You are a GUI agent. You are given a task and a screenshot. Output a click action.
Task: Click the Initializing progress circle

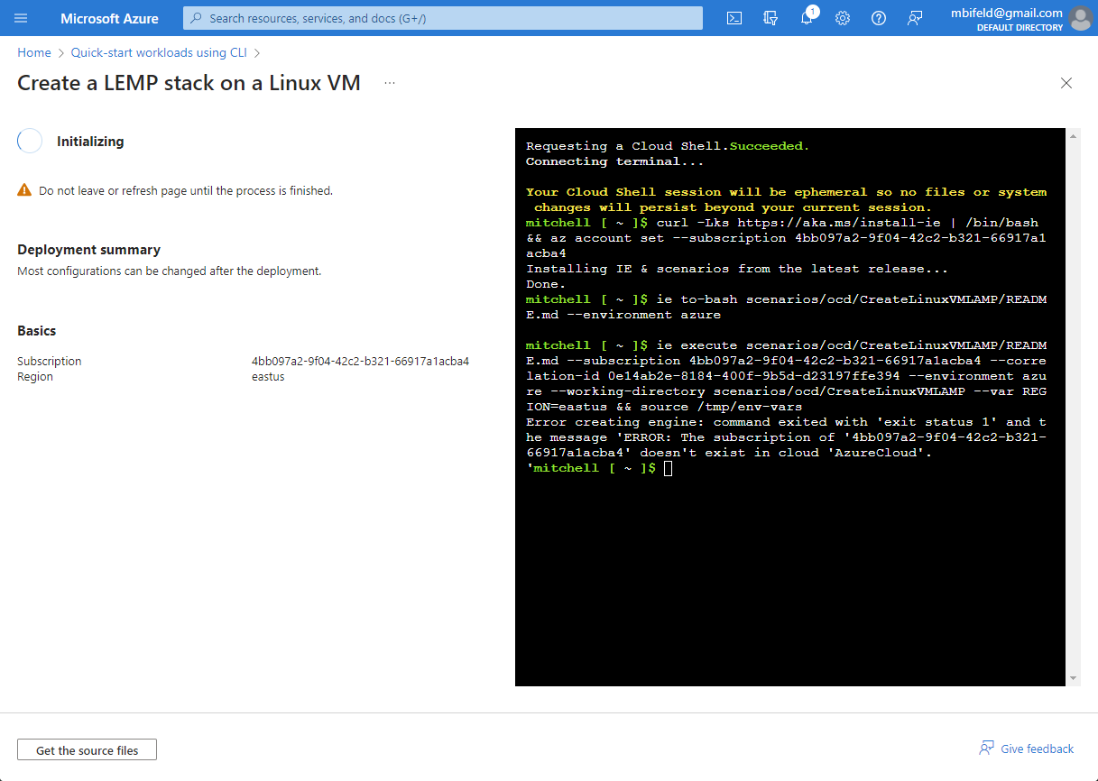(29, 141)
